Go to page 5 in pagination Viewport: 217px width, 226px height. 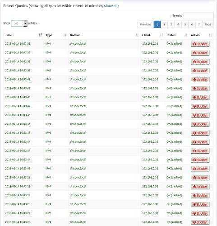185,24
